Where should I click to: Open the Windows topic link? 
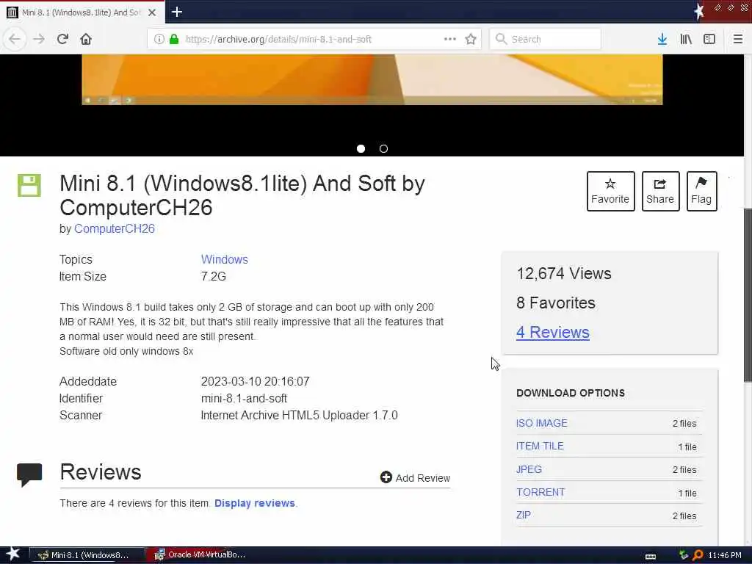tap(225, 259)
